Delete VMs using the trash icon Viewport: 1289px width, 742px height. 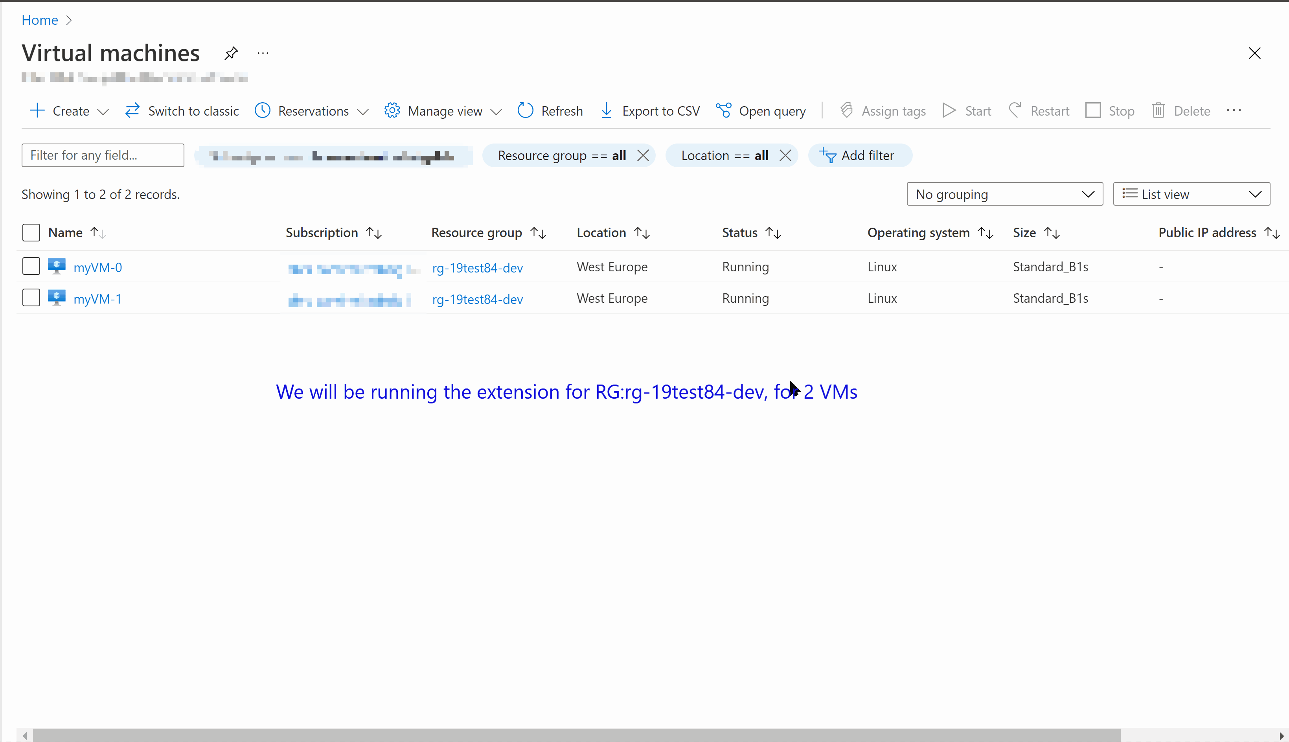click(1158, 110)
